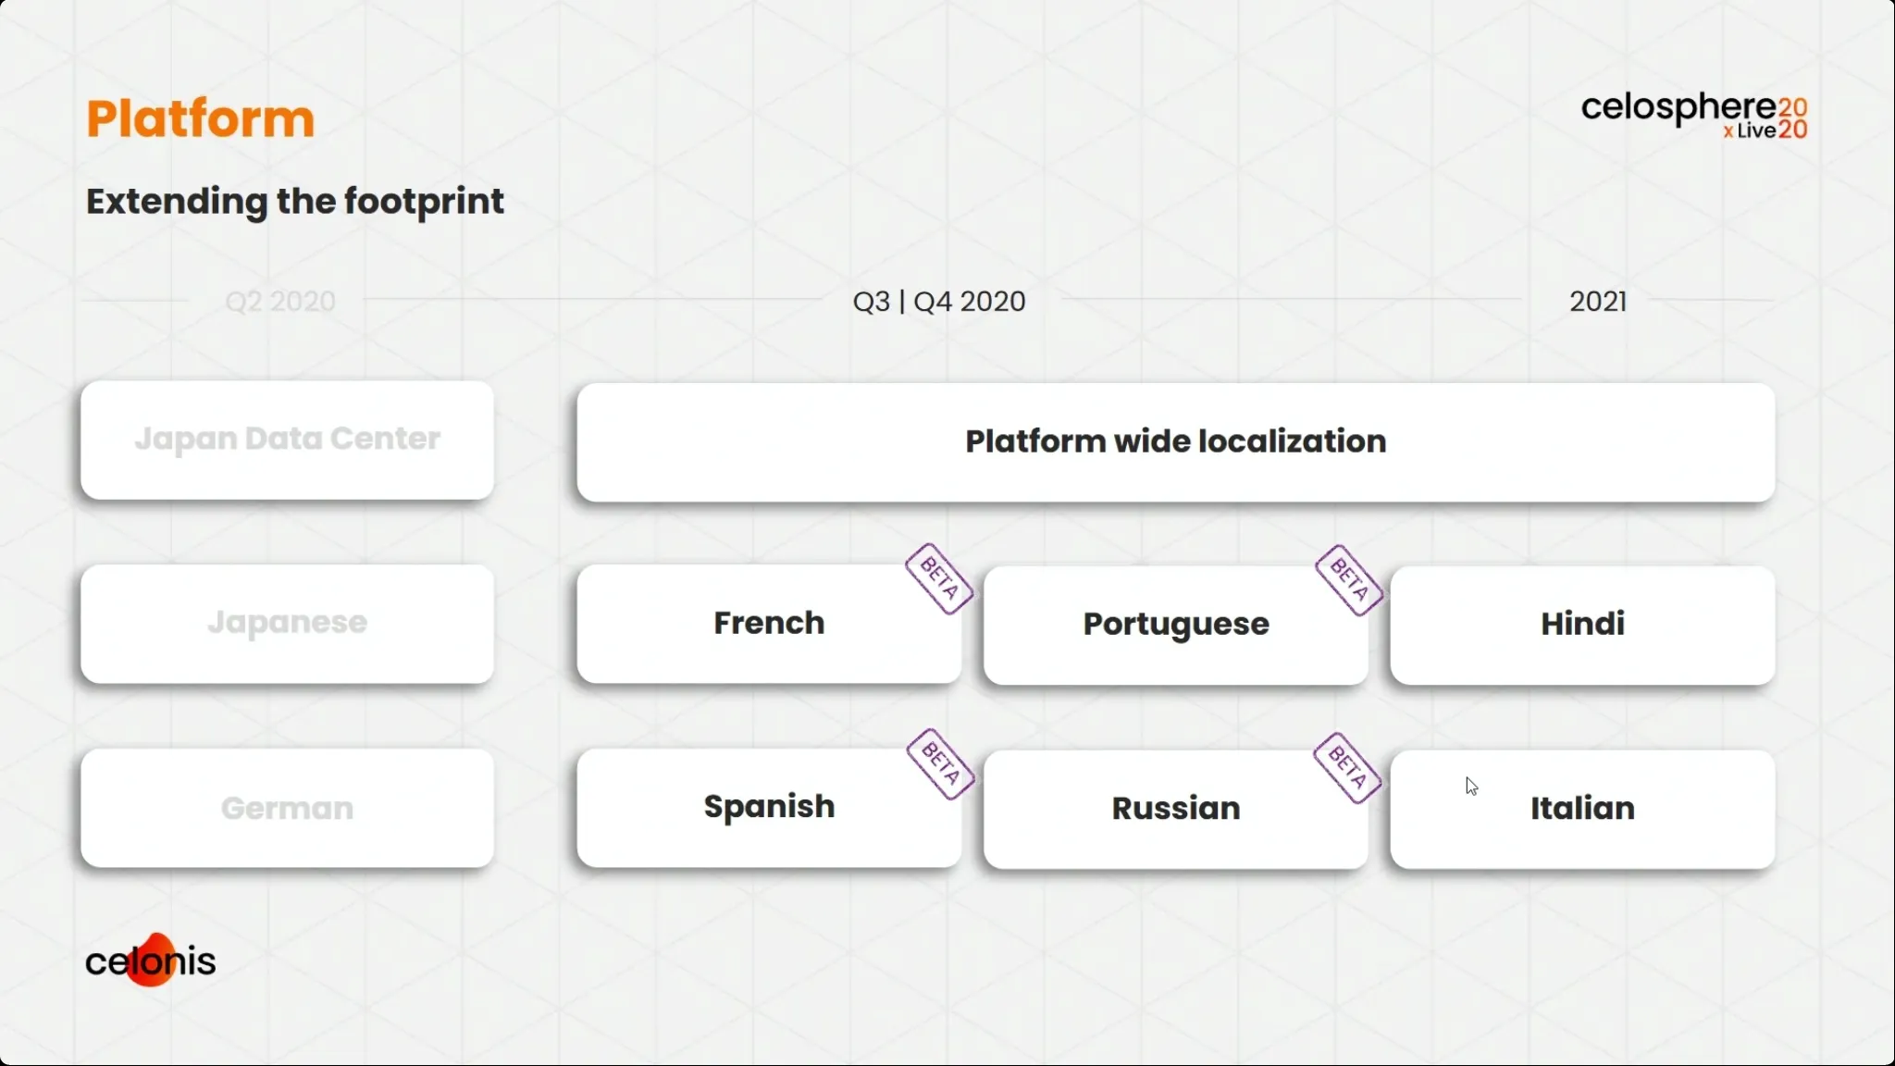Click the faded German card
This screenshot has height=1066, width=1895.
[287, 808]
